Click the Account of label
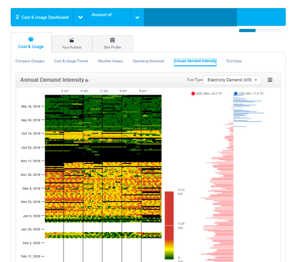Viewport: 298px width, 262px height. pos(102,14)
